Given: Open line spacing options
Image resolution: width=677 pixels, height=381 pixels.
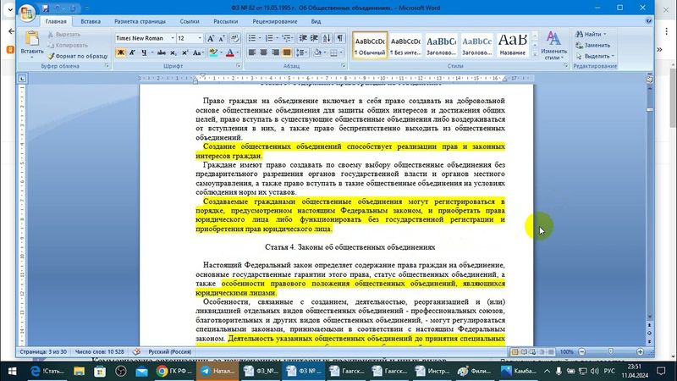Looking at the screenshot, I should tap(301, 52).
